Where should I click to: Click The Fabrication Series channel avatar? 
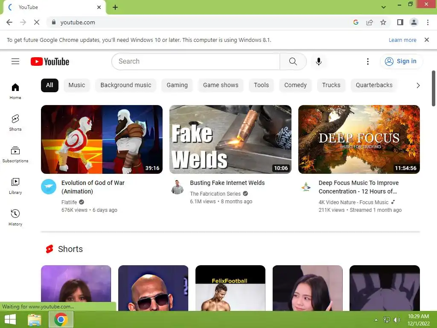click(177, 187)
